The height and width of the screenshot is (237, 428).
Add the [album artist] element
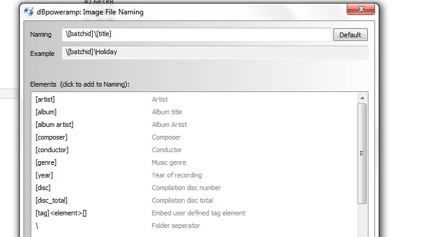pyautogui.click(x=54, y=125)
